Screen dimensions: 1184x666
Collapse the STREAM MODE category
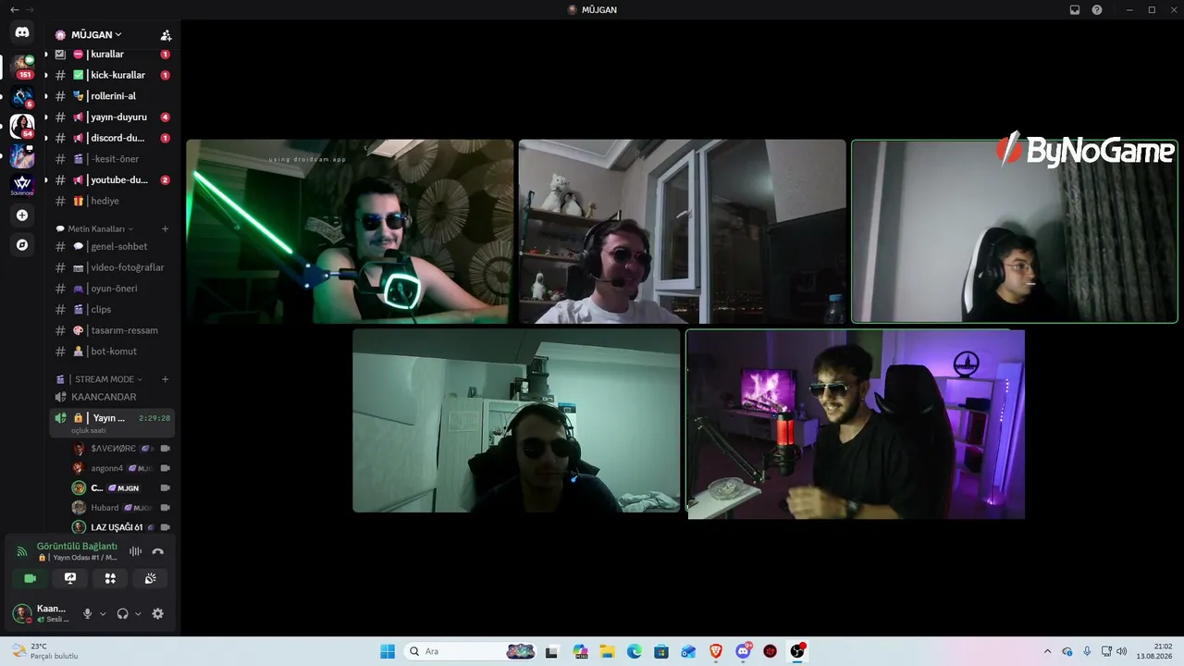(x=100, y=379)
